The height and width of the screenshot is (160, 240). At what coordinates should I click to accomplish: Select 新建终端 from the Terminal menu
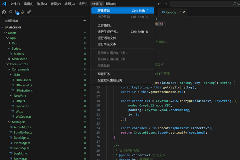coord(104,11)
